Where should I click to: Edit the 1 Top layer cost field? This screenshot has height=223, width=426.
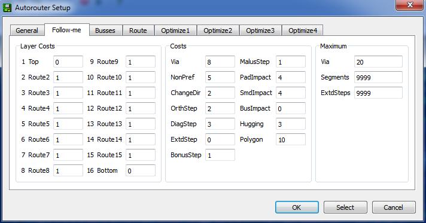68,62
